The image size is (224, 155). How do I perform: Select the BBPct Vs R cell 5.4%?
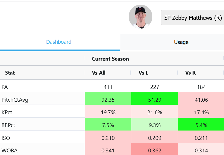click(201, 125)
